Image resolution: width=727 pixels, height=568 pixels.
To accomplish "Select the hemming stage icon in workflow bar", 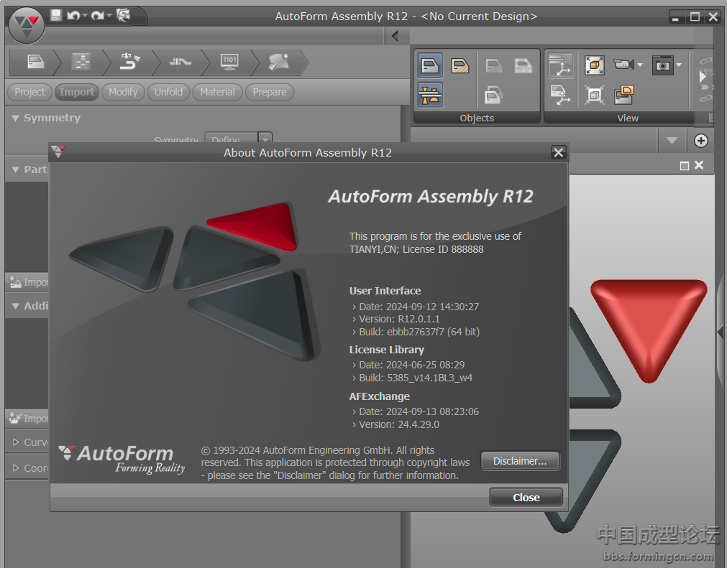I will [130, 62].
